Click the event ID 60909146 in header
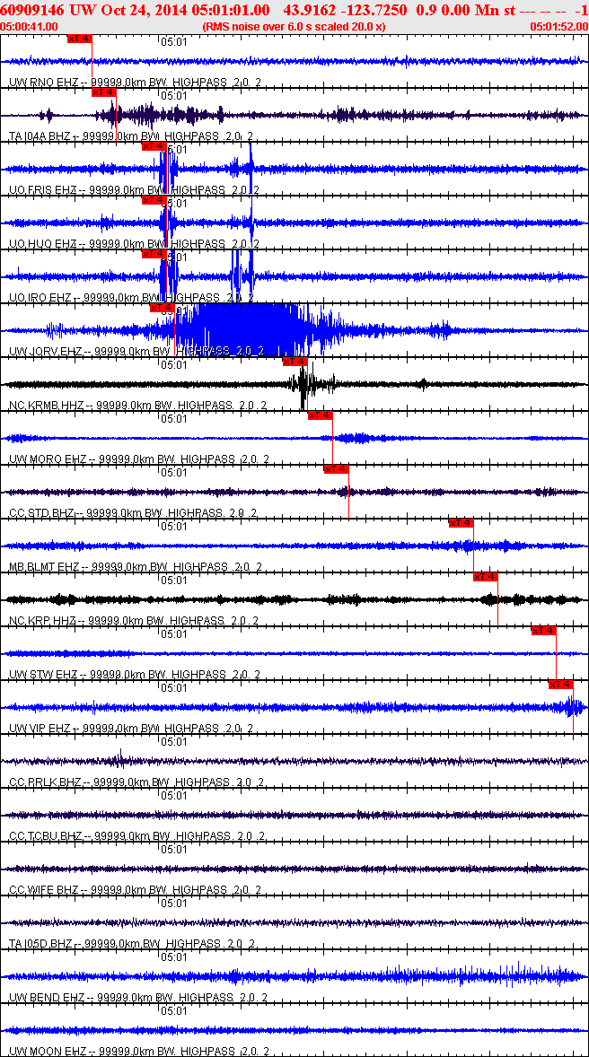The image size is (589, 1057). click(x=32, y=10)
